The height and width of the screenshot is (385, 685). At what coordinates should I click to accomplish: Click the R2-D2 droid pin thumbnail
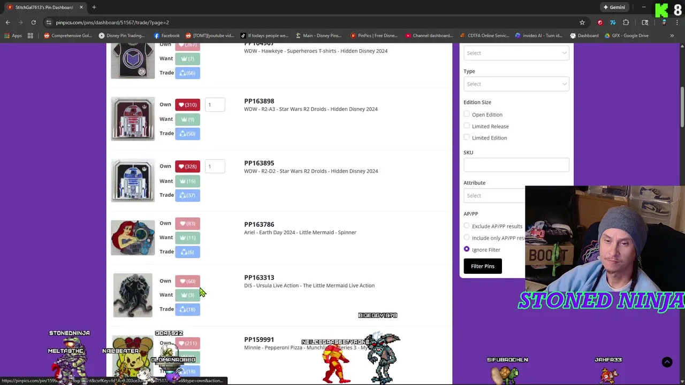click(133, 181)
